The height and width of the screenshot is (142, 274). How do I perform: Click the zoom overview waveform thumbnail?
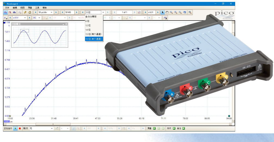coord(40,36)
